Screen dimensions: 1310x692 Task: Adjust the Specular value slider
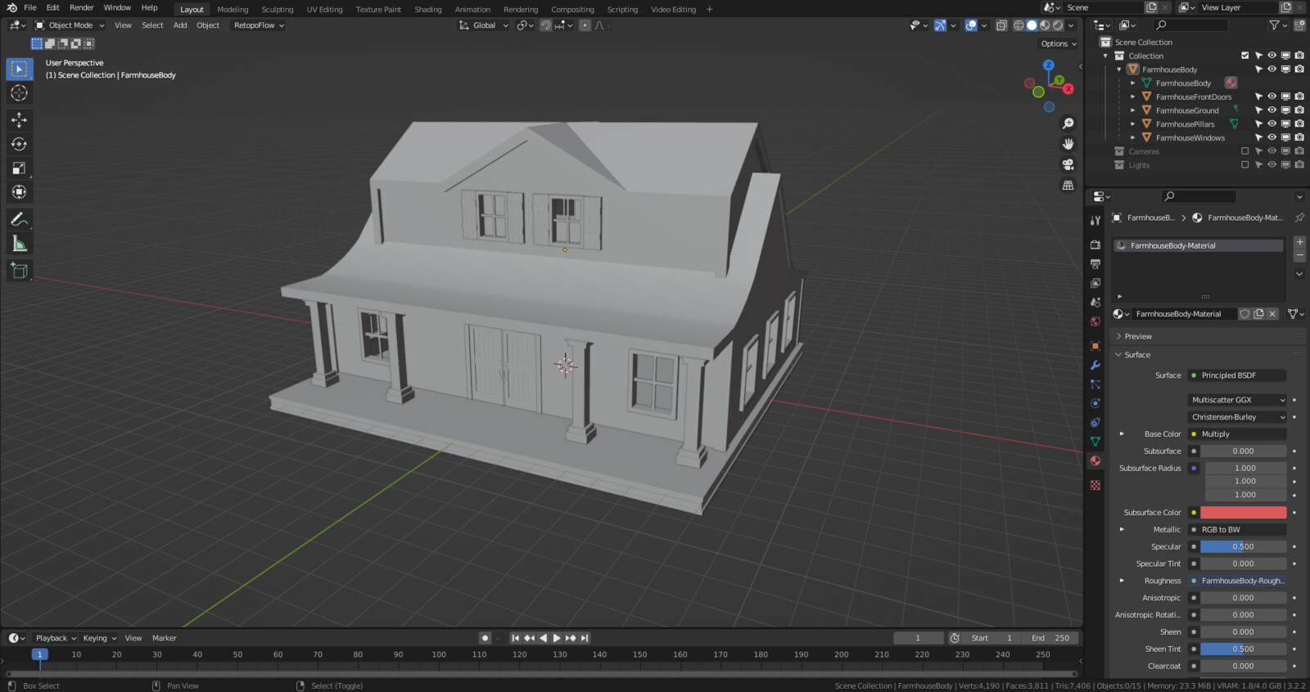[1243, 547]
